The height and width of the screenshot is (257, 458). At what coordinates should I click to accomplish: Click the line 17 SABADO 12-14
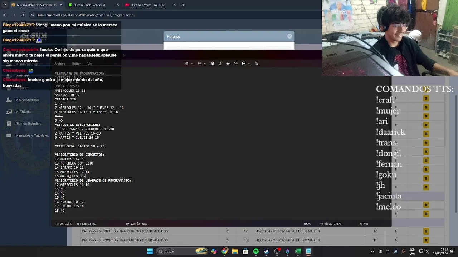[69, 206]
